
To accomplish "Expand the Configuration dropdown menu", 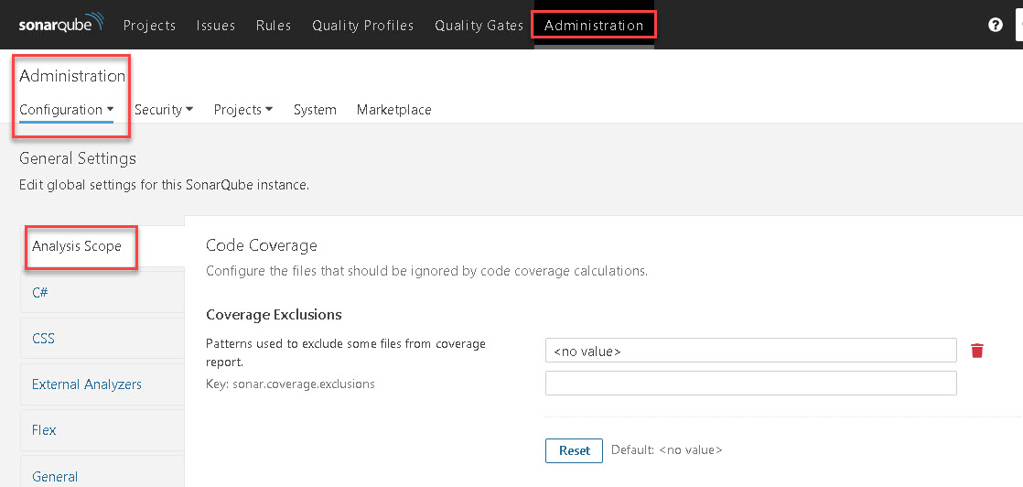I will click(x=66, y=110).
